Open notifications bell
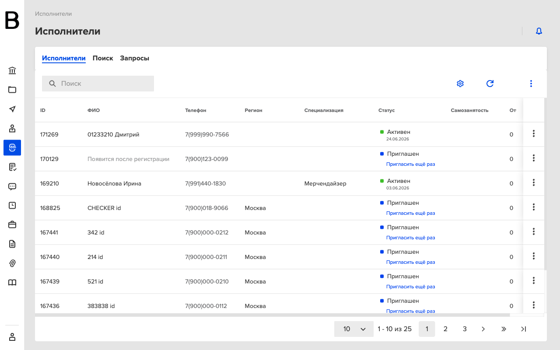Viewport: 560px width, 350px height. tap(539, 31)
